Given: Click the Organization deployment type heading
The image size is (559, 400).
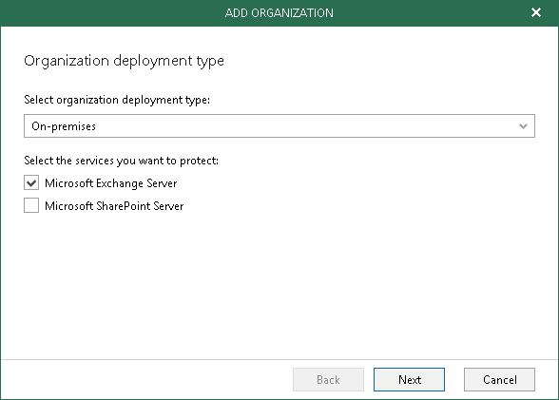Looking at the screenshot, I should coord(124,61).
